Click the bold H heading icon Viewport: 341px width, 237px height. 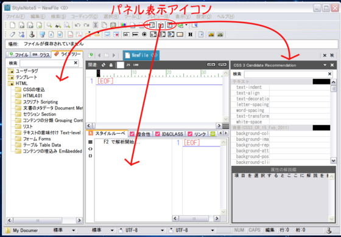click(x=190, y=35)
